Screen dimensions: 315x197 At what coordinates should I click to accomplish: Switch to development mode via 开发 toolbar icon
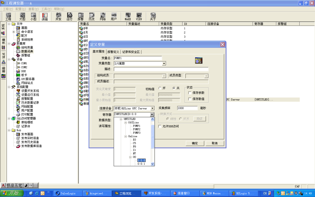(x=58, y=16)
